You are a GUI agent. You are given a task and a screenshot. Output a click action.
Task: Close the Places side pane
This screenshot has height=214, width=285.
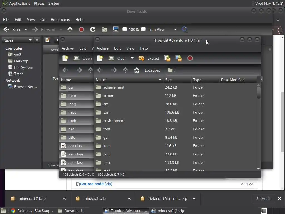[37, 40]
